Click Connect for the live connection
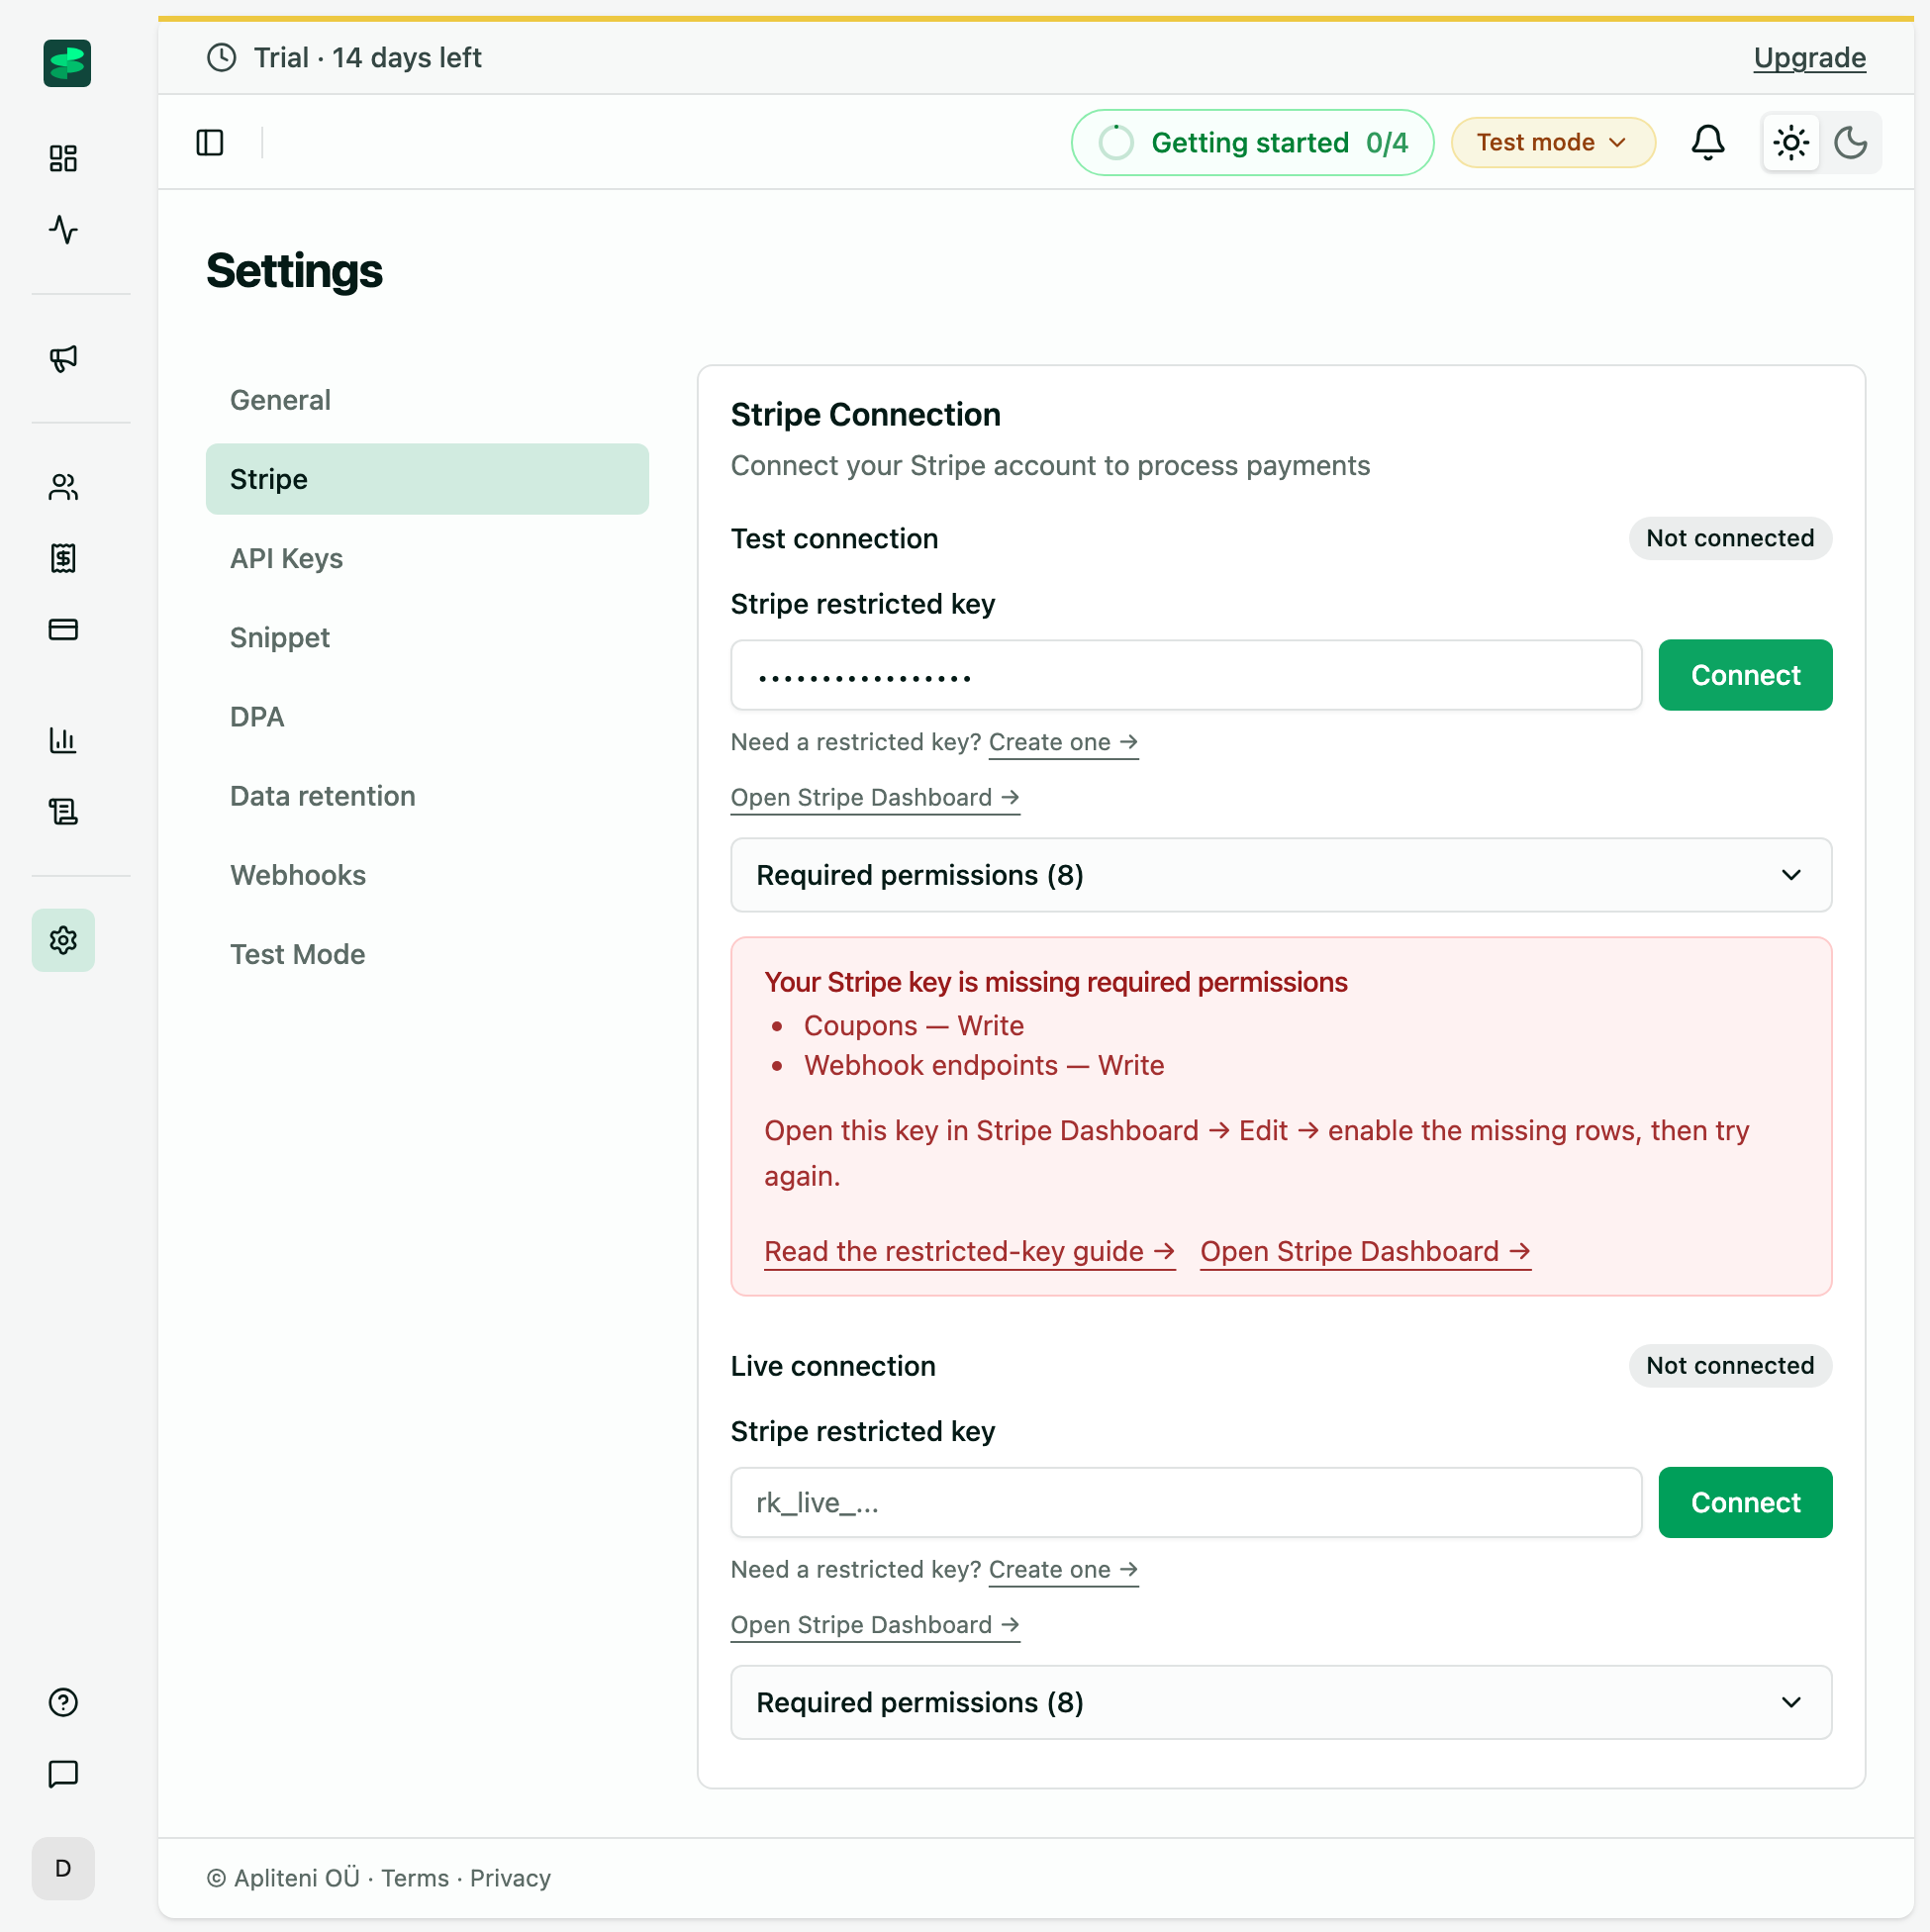Screen dimensions: 1930x1932 [x=1745, y=1503]
